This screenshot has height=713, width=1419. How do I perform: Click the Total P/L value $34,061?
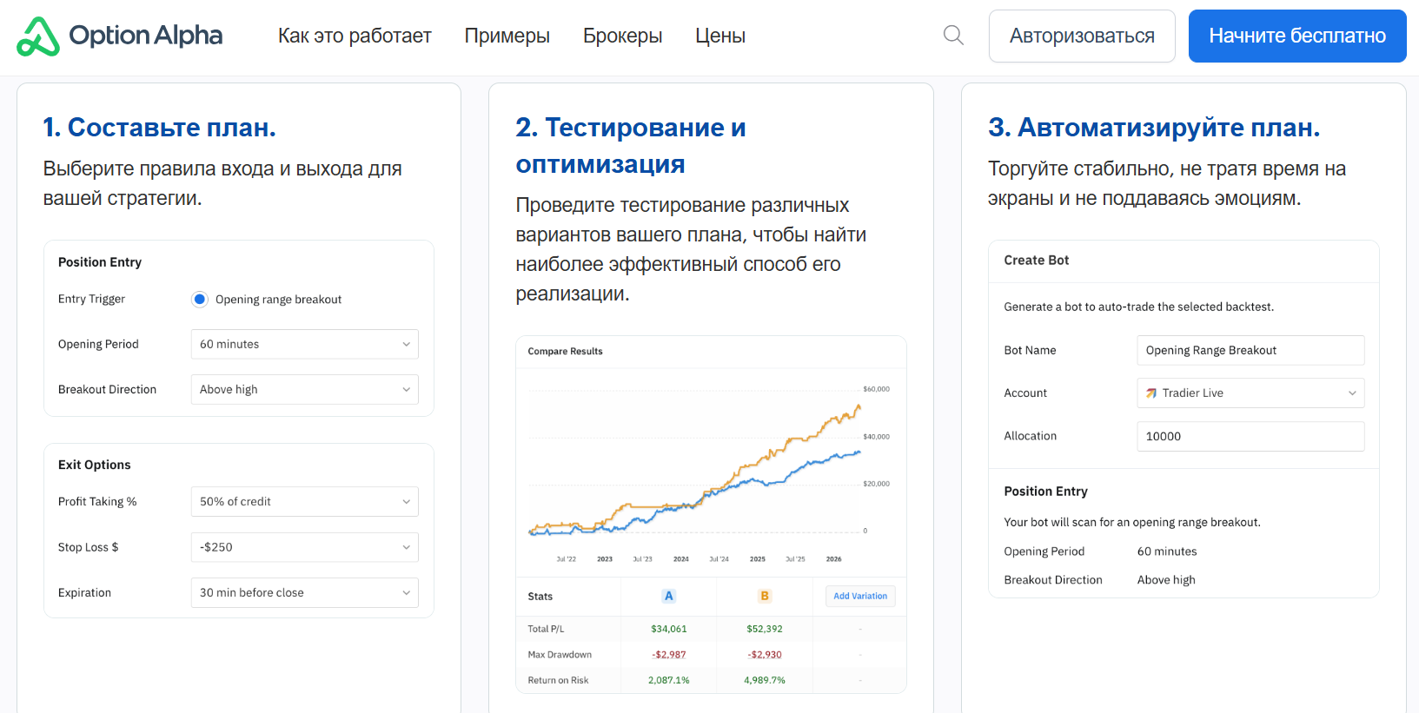pyautogui.click(x=669, y=629)
